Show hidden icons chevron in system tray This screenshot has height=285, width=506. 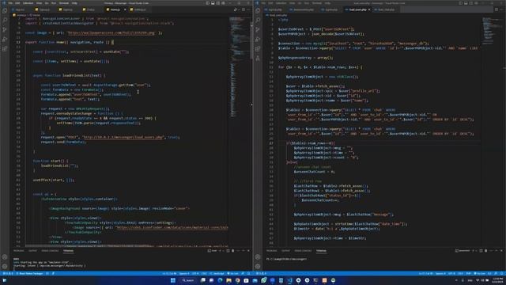point(456,280)
